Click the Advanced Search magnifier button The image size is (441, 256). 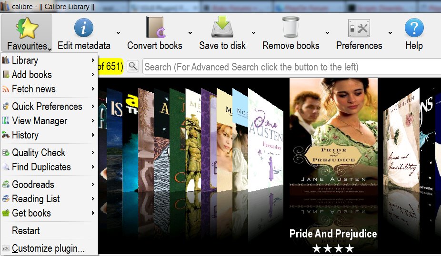(133, 67)
